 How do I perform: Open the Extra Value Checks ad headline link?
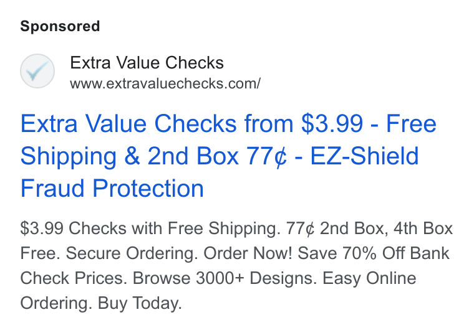[228, 156]
